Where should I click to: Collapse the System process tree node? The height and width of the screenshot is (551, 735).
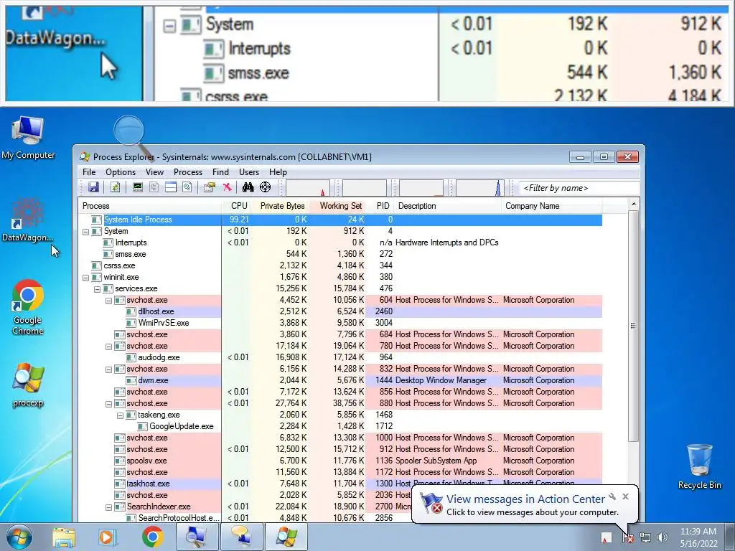[x=86, y=232]
